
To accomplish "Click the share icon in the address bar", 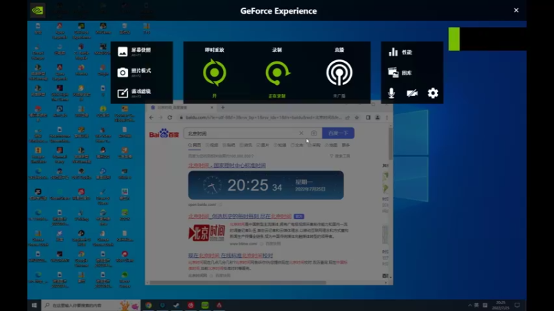I will [x=348, y=117].
